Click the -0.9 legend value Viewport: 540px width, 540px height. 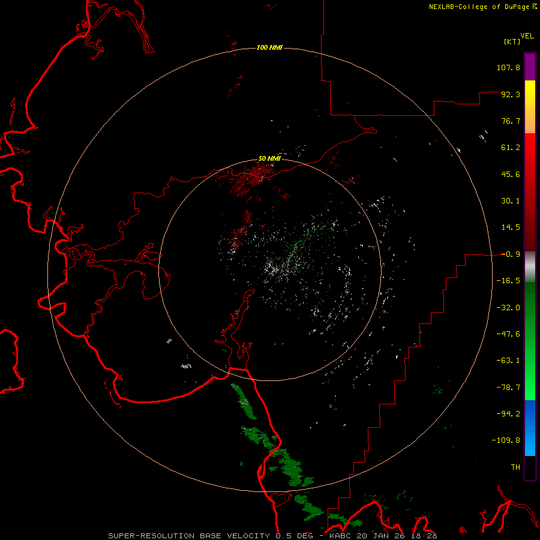pos(511,254)
